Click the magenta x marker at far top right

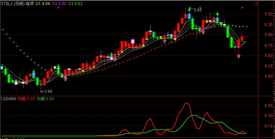(x=243, y=7)
